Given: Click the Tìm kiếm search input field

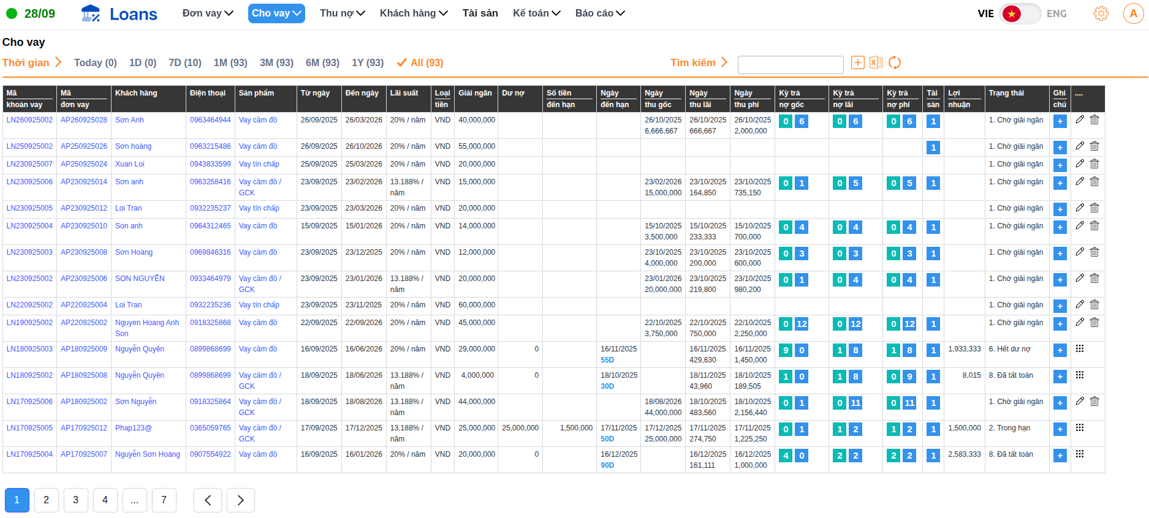Looking at the screenshot, I should 790,64.
